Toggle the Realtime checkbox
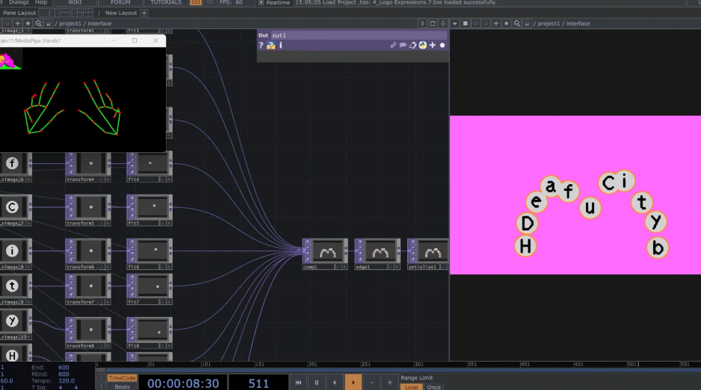This screenshot has width=701, height=390. pyautogui.click(x=261, y=3)
